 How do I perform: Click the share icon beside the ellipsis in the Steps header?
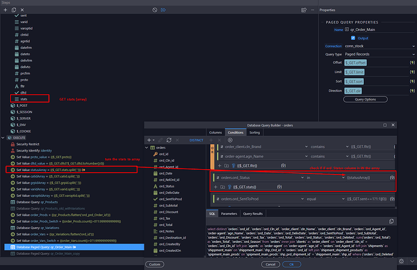304,10
